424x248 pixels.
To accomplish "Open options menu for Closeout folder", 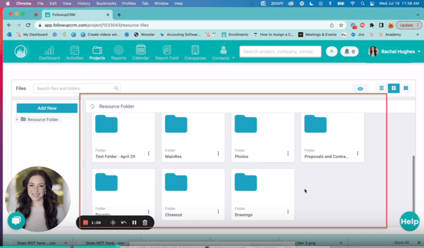I will click(218, 212).
